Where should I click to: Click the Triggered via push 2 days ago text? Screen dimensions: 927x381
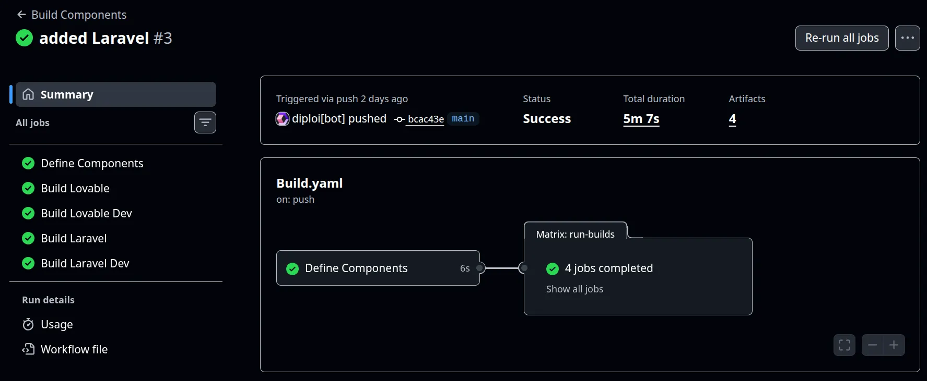tap(342, 99)
